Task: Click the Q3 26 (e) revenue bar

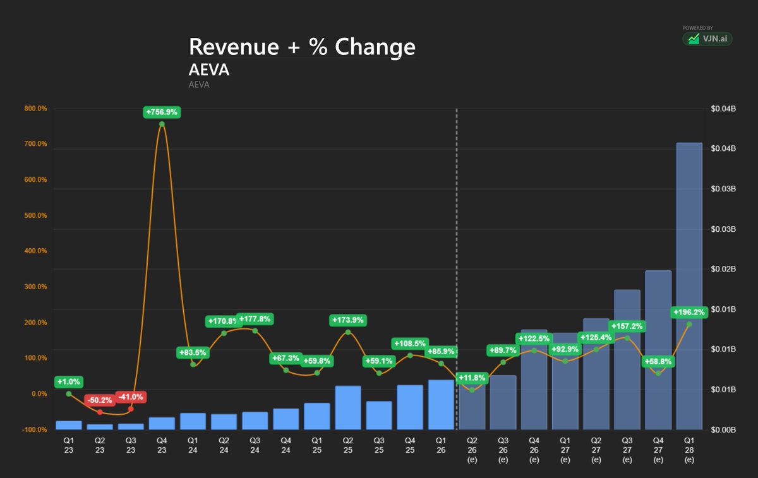Action: [x=503, y=403]
